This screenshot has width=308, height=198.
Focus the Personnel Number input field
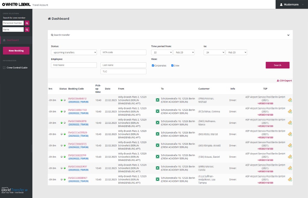point(13,23)
